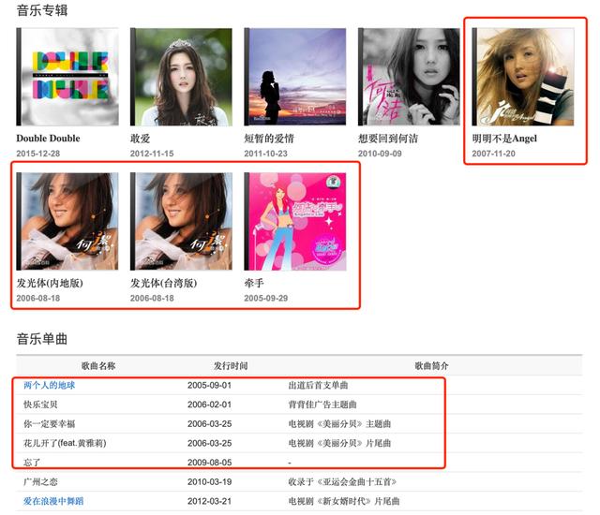Open the 短暂的爱情 sunset album cover
The width and height of the screenshot is (600, 515).
coord(295,77)
